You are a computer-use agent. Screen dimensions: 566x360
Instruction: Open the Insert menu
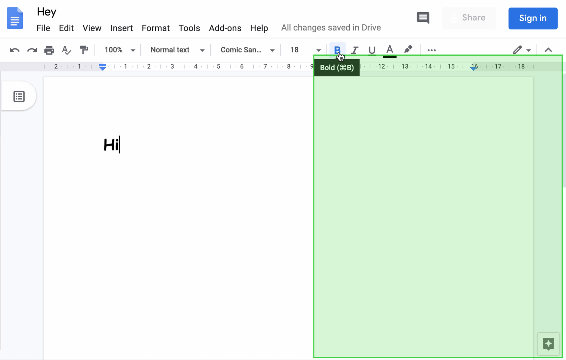122,28
